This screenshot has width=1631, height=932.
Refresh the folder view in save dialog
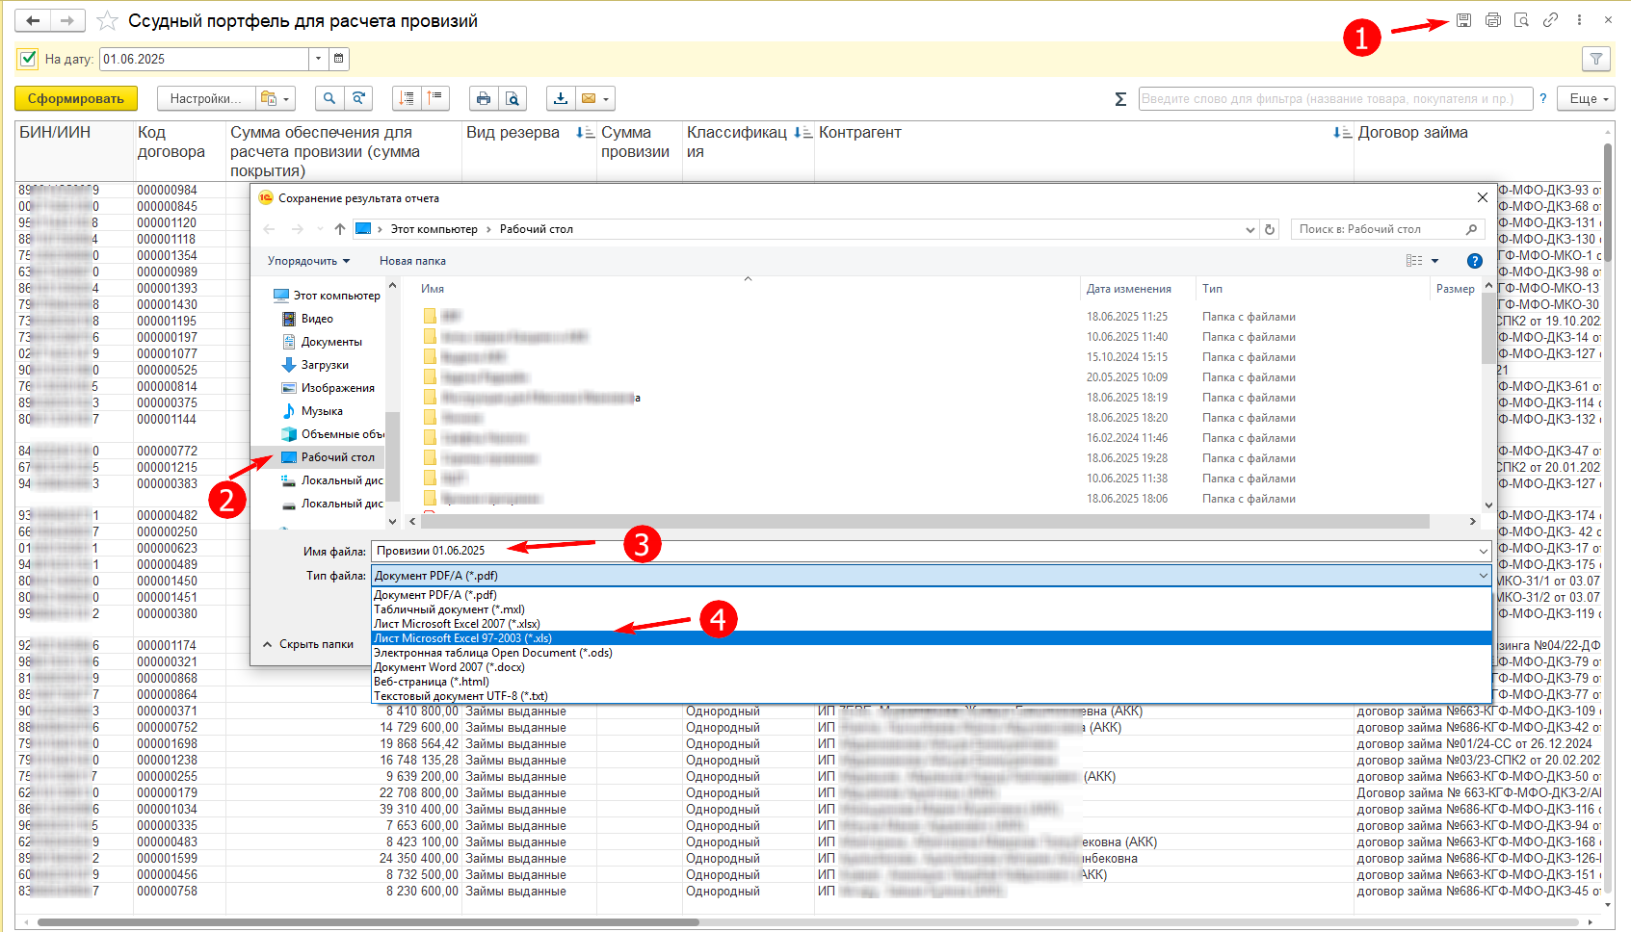coord(1270,229)
